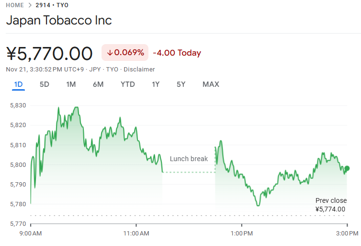Click the breadcrumb chevron arrow
Viewport: 361px width, 246px height.
[30, 5]
